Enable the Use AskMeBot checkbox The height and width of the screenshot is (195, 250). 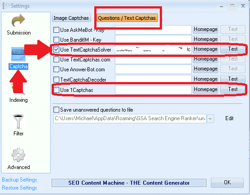click(x=56, y=30)
